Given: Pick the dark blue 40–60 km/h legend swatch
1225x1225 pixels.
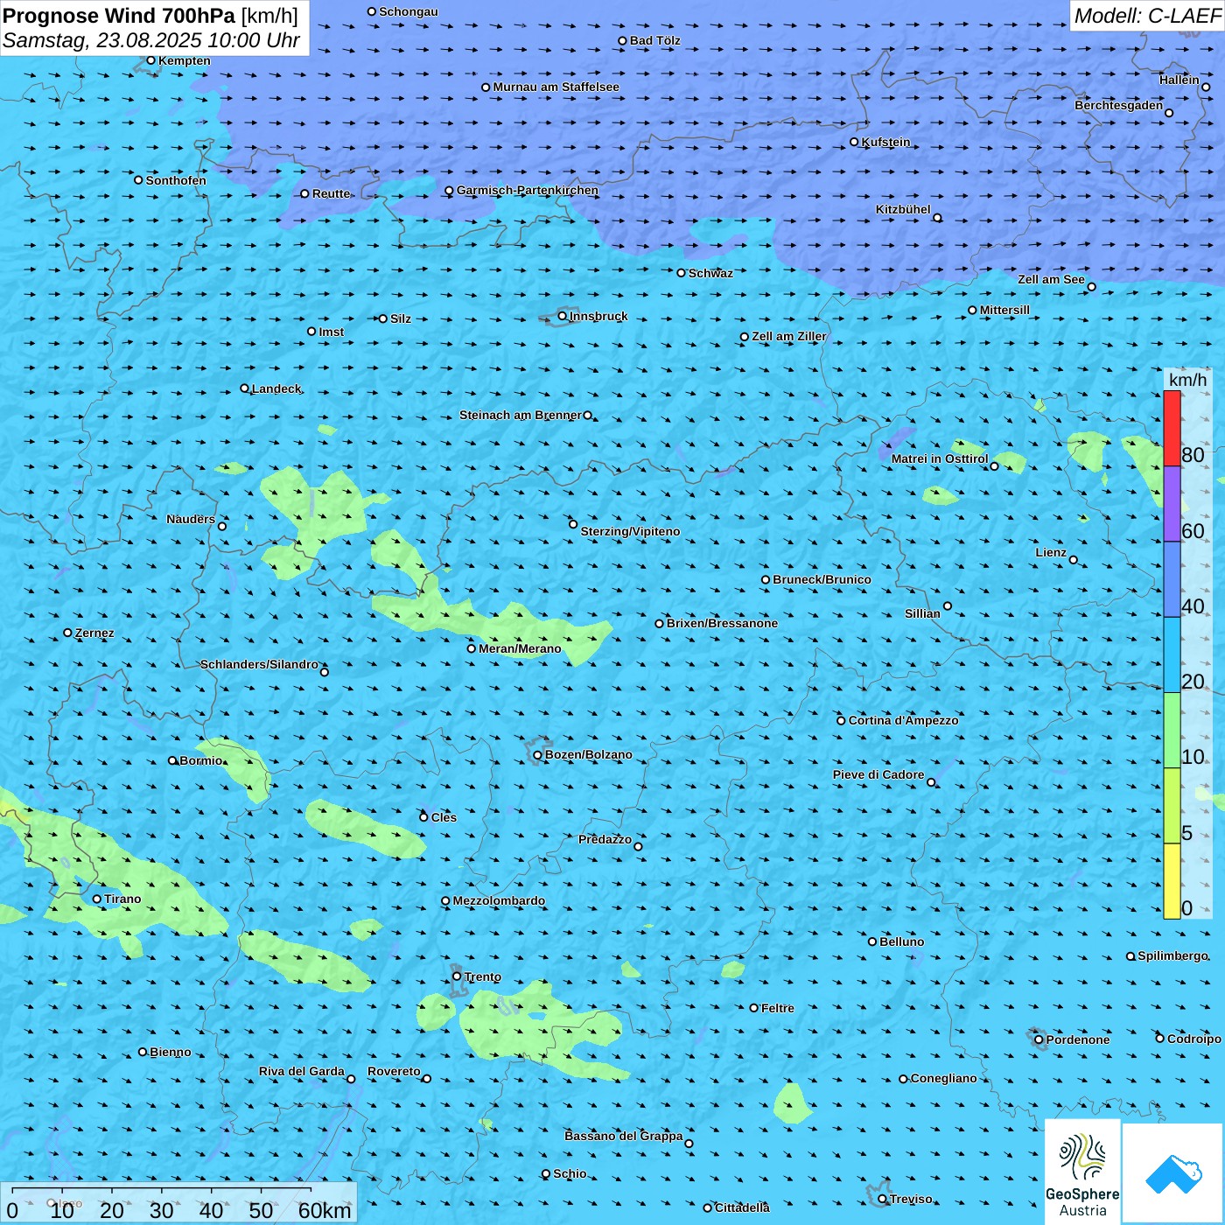Looking at the screenshot, I should tap(1172, 580).
